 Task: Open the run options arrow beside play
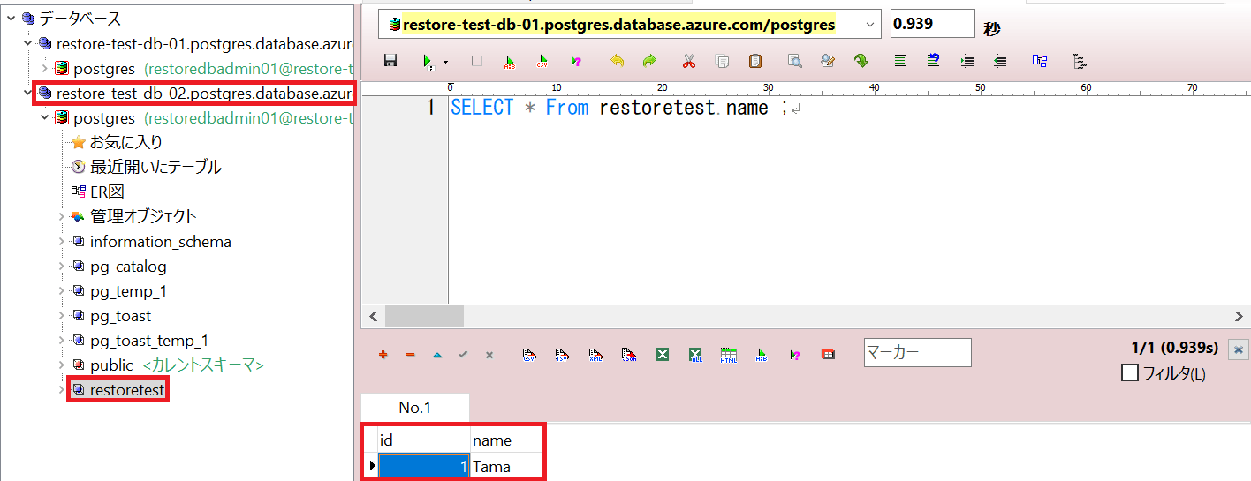pyautogui.click(x=445, y=62)
